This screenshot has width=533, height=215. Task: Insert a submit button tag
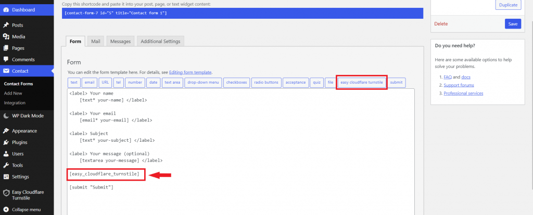point(396,83)
